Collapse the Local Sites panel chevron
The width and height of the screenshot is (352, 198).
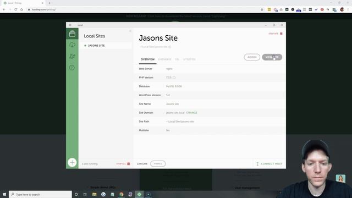click(130, 31)
